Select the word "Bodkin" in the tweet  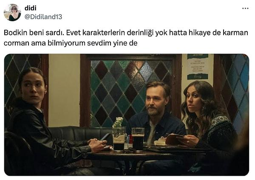point(16,33)
